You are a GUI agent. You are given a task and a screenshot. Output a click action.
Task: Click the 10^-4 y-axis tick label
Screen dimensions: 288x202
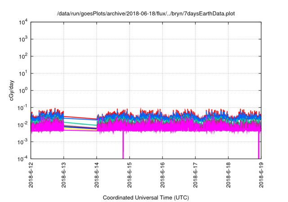pyautogui.click(x=22, y=159)
